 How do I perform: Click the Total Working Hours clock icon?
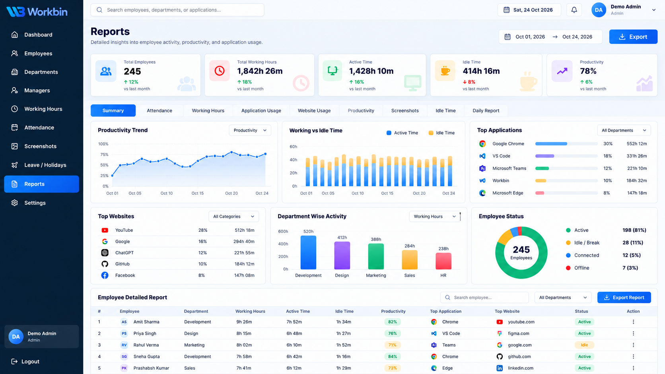tap(220, 71)
